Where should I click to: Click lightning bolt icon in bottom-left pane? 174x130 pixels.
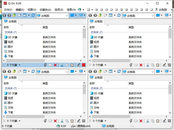(x=45, y=121)
